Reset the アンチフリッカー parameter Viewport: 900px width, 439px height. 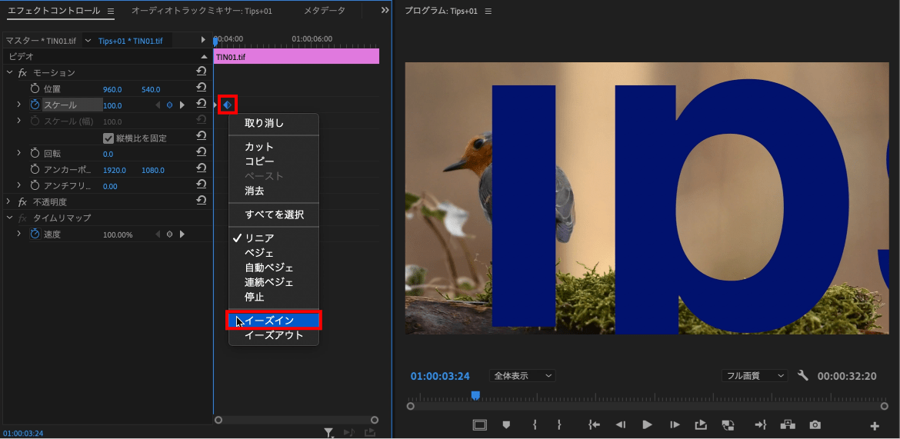pyautogui.click(x=202, y=185)
